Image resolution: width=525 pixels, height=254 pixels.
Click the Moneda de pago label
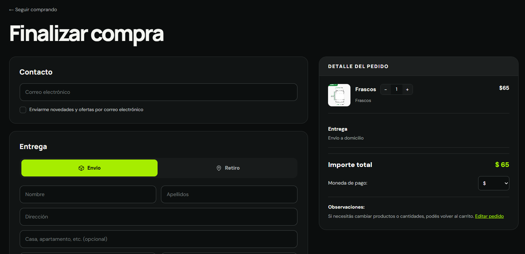pyautogui.click(x=348, y=183)
